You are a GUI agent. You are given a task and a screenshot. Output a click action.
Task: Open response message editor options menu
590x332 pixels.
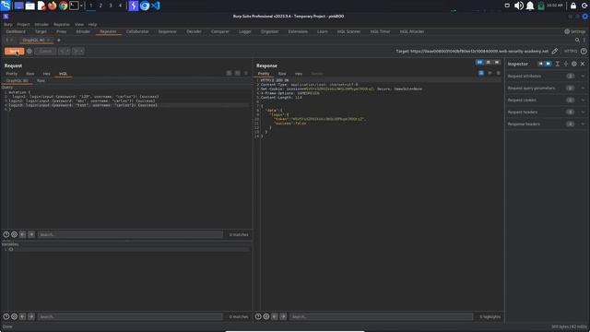pyautogui.click(x=499, y=73)
